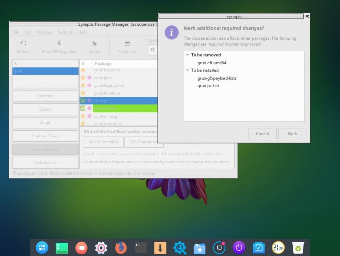
Task: Open the Help menu in Synaptic
Action: [x=83, y=32]
